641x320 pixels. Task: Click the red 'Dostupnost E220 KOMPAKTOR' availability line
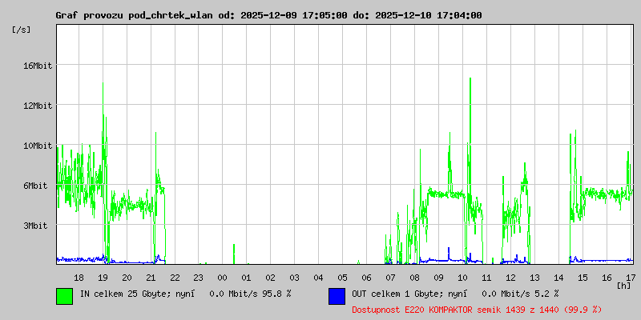click(477, 310)
